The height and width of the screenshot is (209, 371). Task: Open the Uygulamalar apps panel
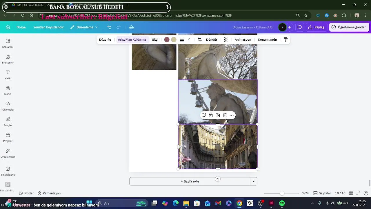[x=8, y=153]
